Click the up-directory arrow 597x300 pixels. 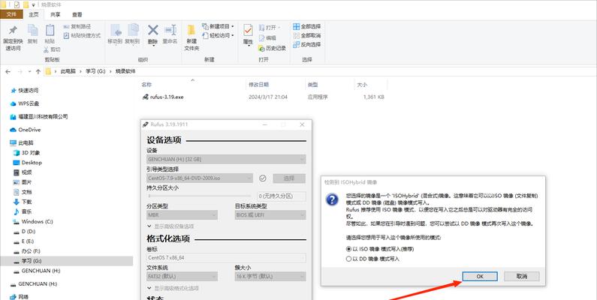pyautogui.click(x=38, y=71)
